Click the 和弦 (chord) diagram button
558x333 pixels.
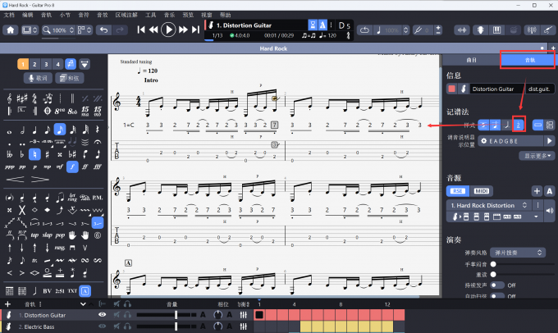[70, 78]
